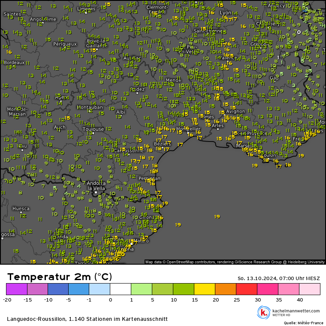
Task: Click the Toulouse square city marker
Action: pos(94,133)
